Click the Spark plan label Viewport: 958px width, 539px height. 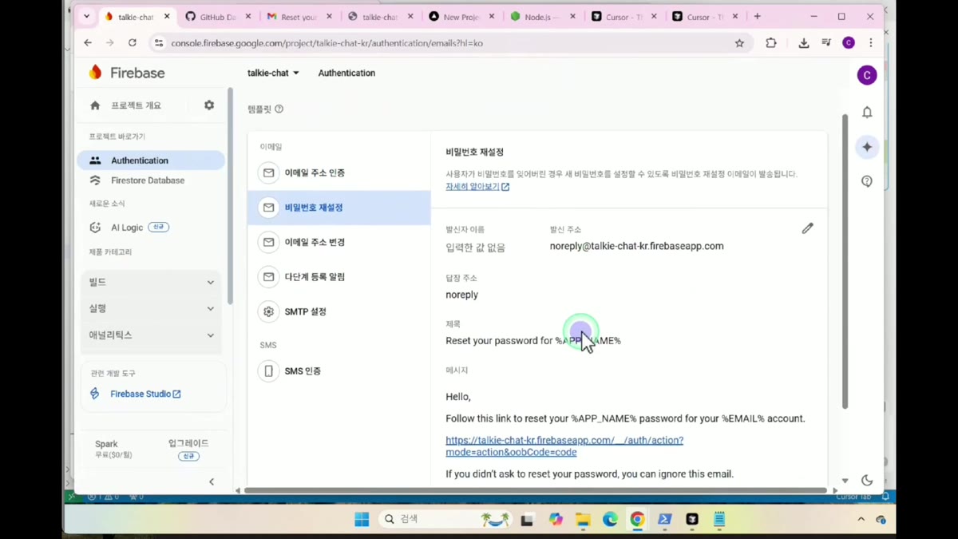[106, 444]
